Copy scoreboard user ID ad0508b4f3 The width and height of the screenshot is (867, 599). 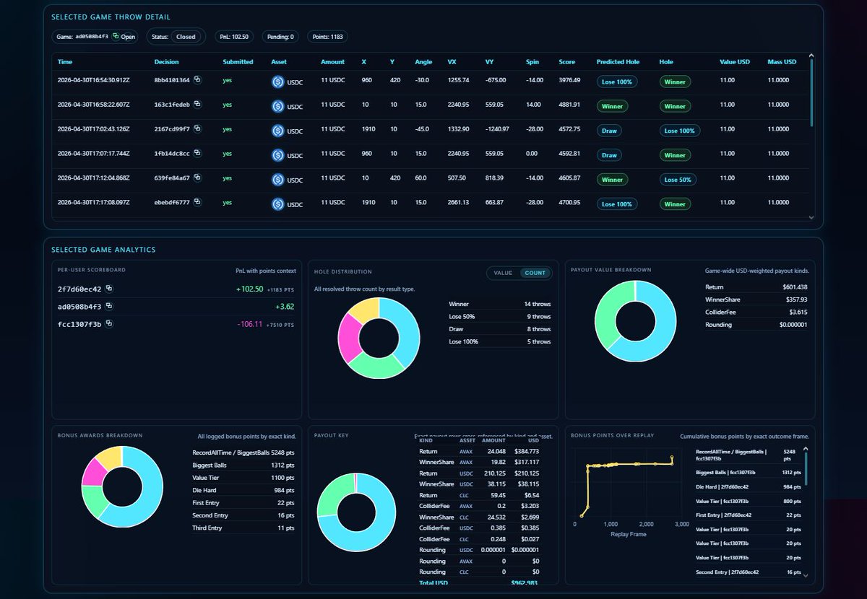(109, 307)
